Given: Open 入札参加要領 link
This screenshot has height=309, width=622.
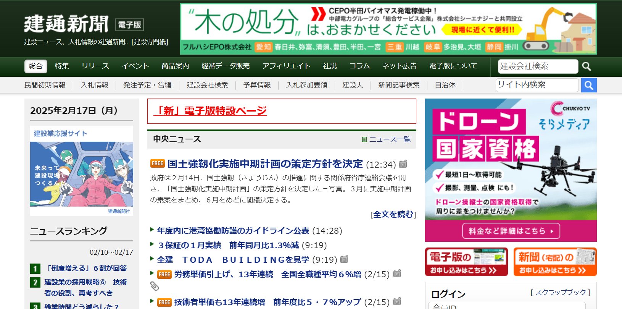Looking at the screenshot, I should point(307,85).
